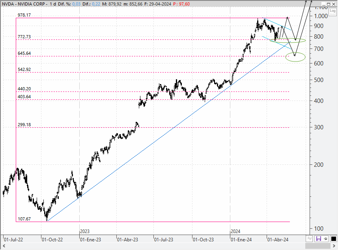The width and height of the screenshot is (338, 250).
Task: Click the purple save floppy disk icon
Action: tap(318, 239)
